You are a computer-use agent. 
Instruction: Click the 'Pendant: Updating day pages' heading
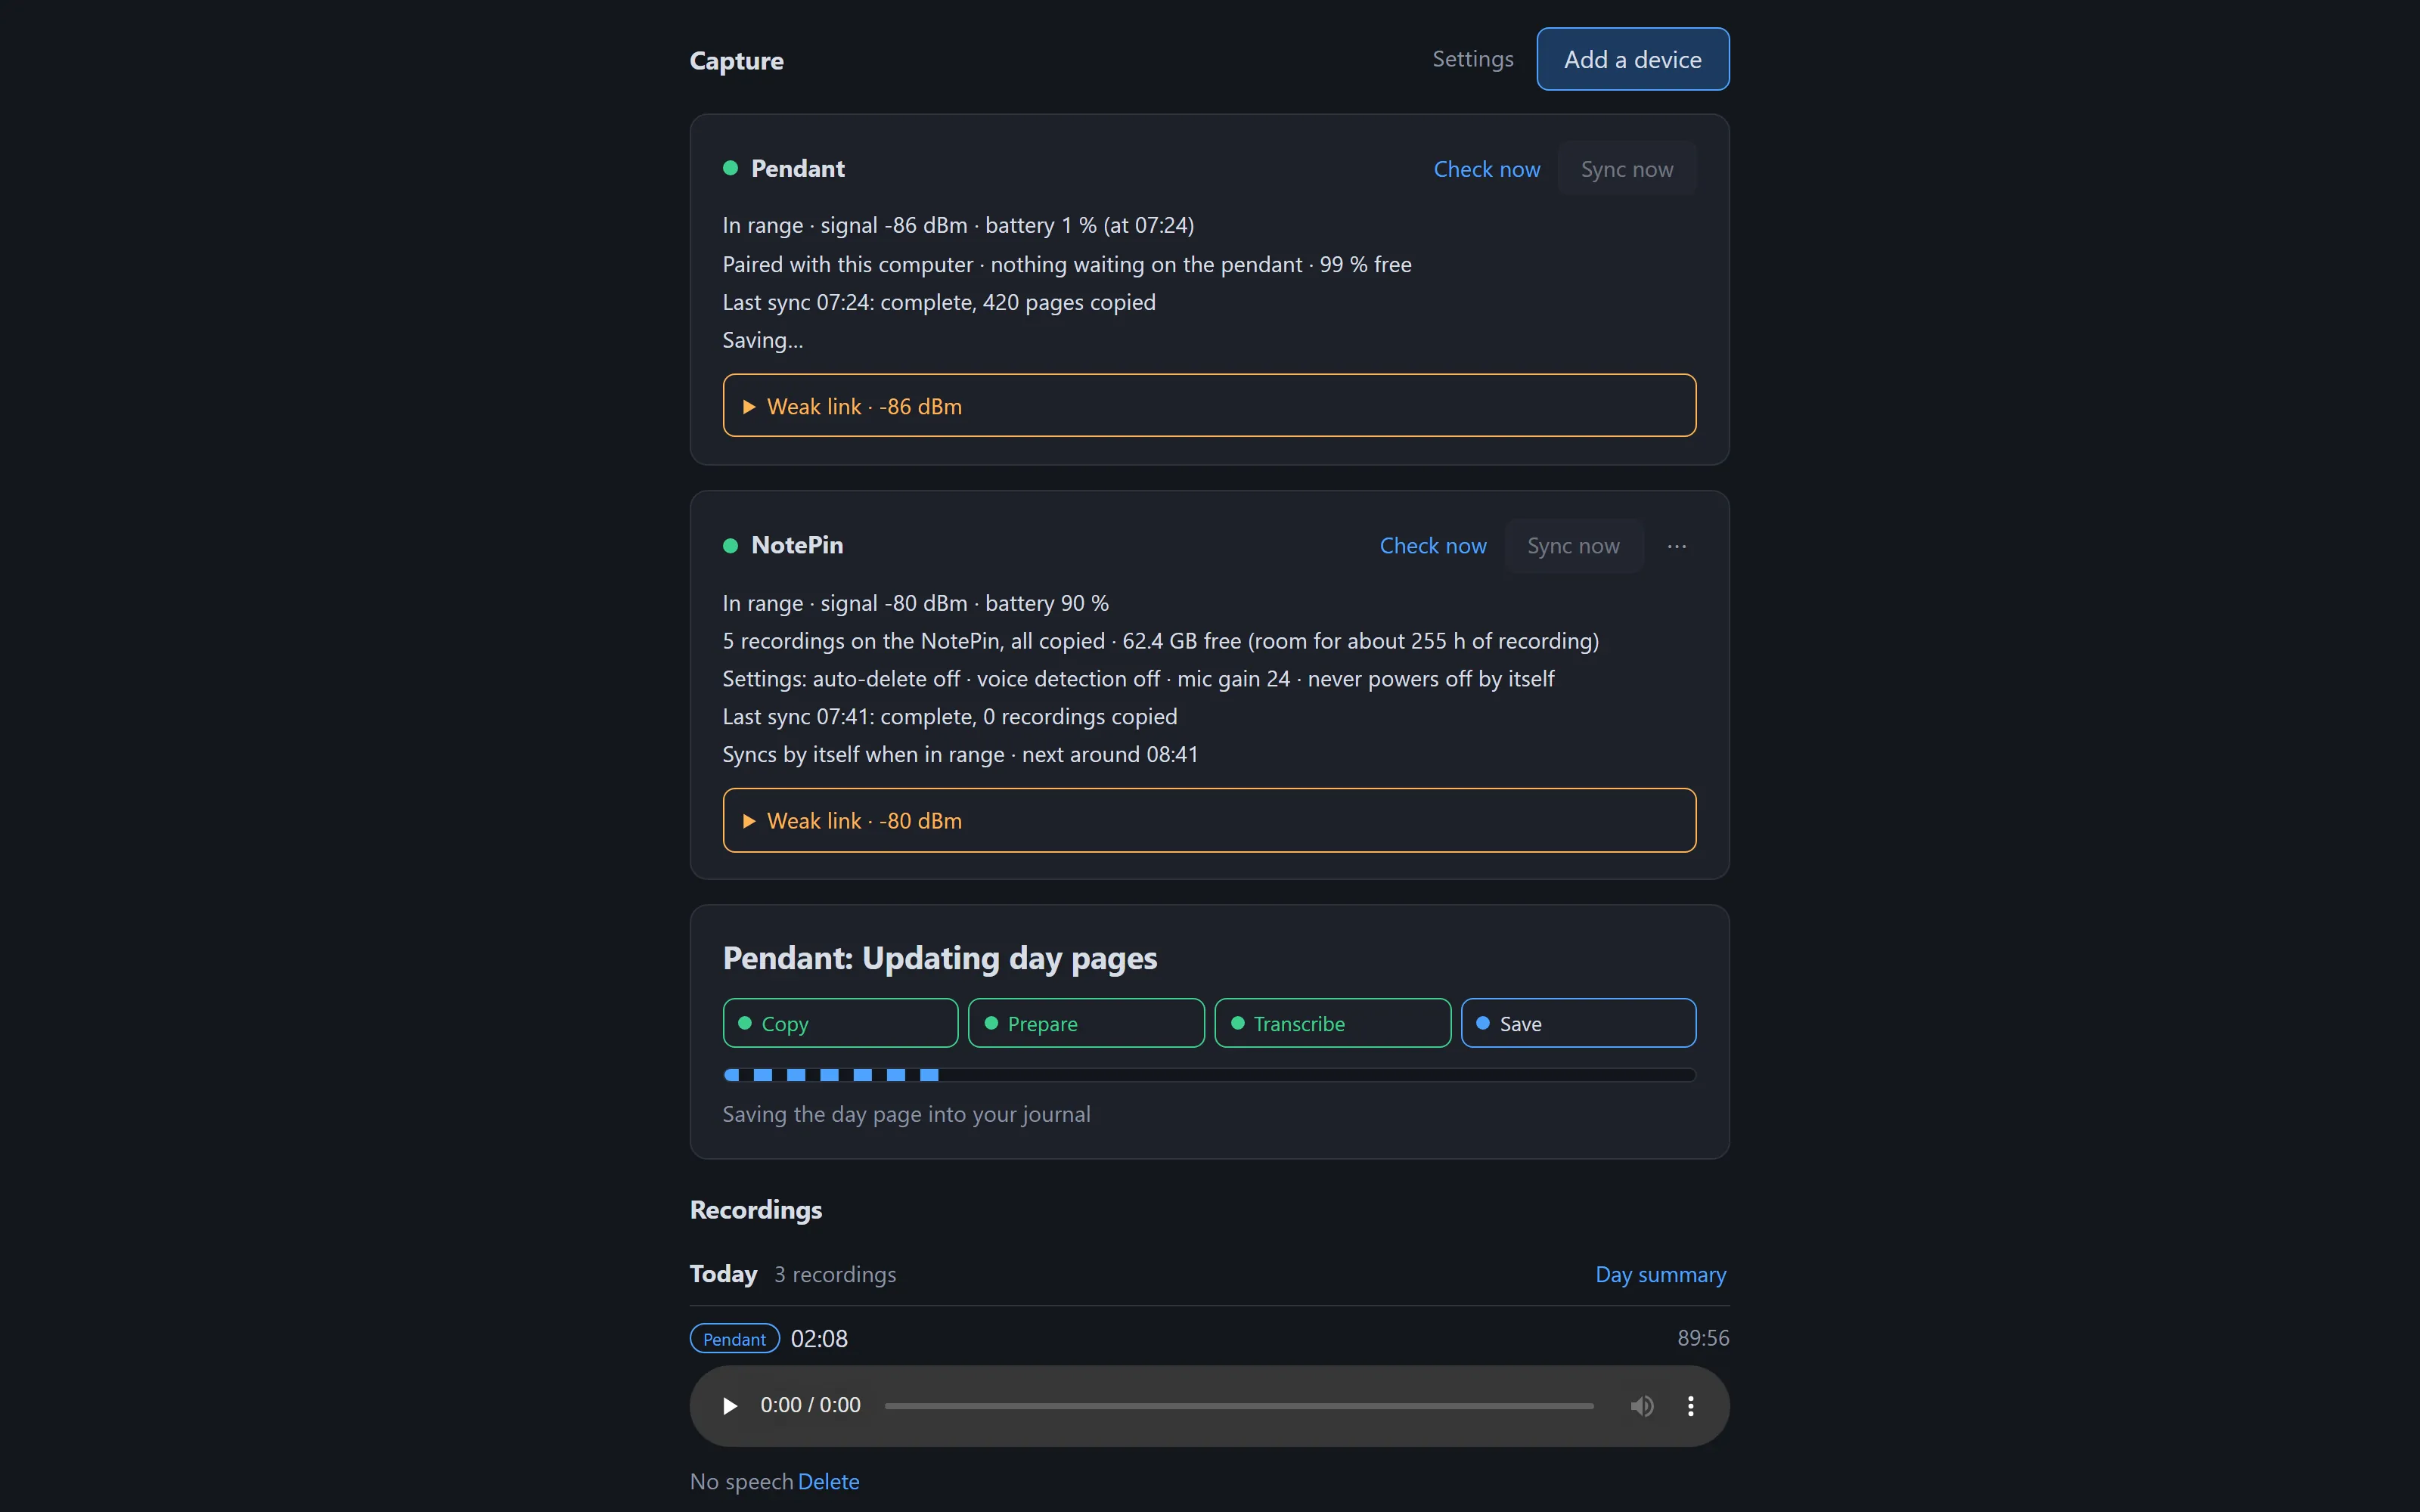pos(940,958)
